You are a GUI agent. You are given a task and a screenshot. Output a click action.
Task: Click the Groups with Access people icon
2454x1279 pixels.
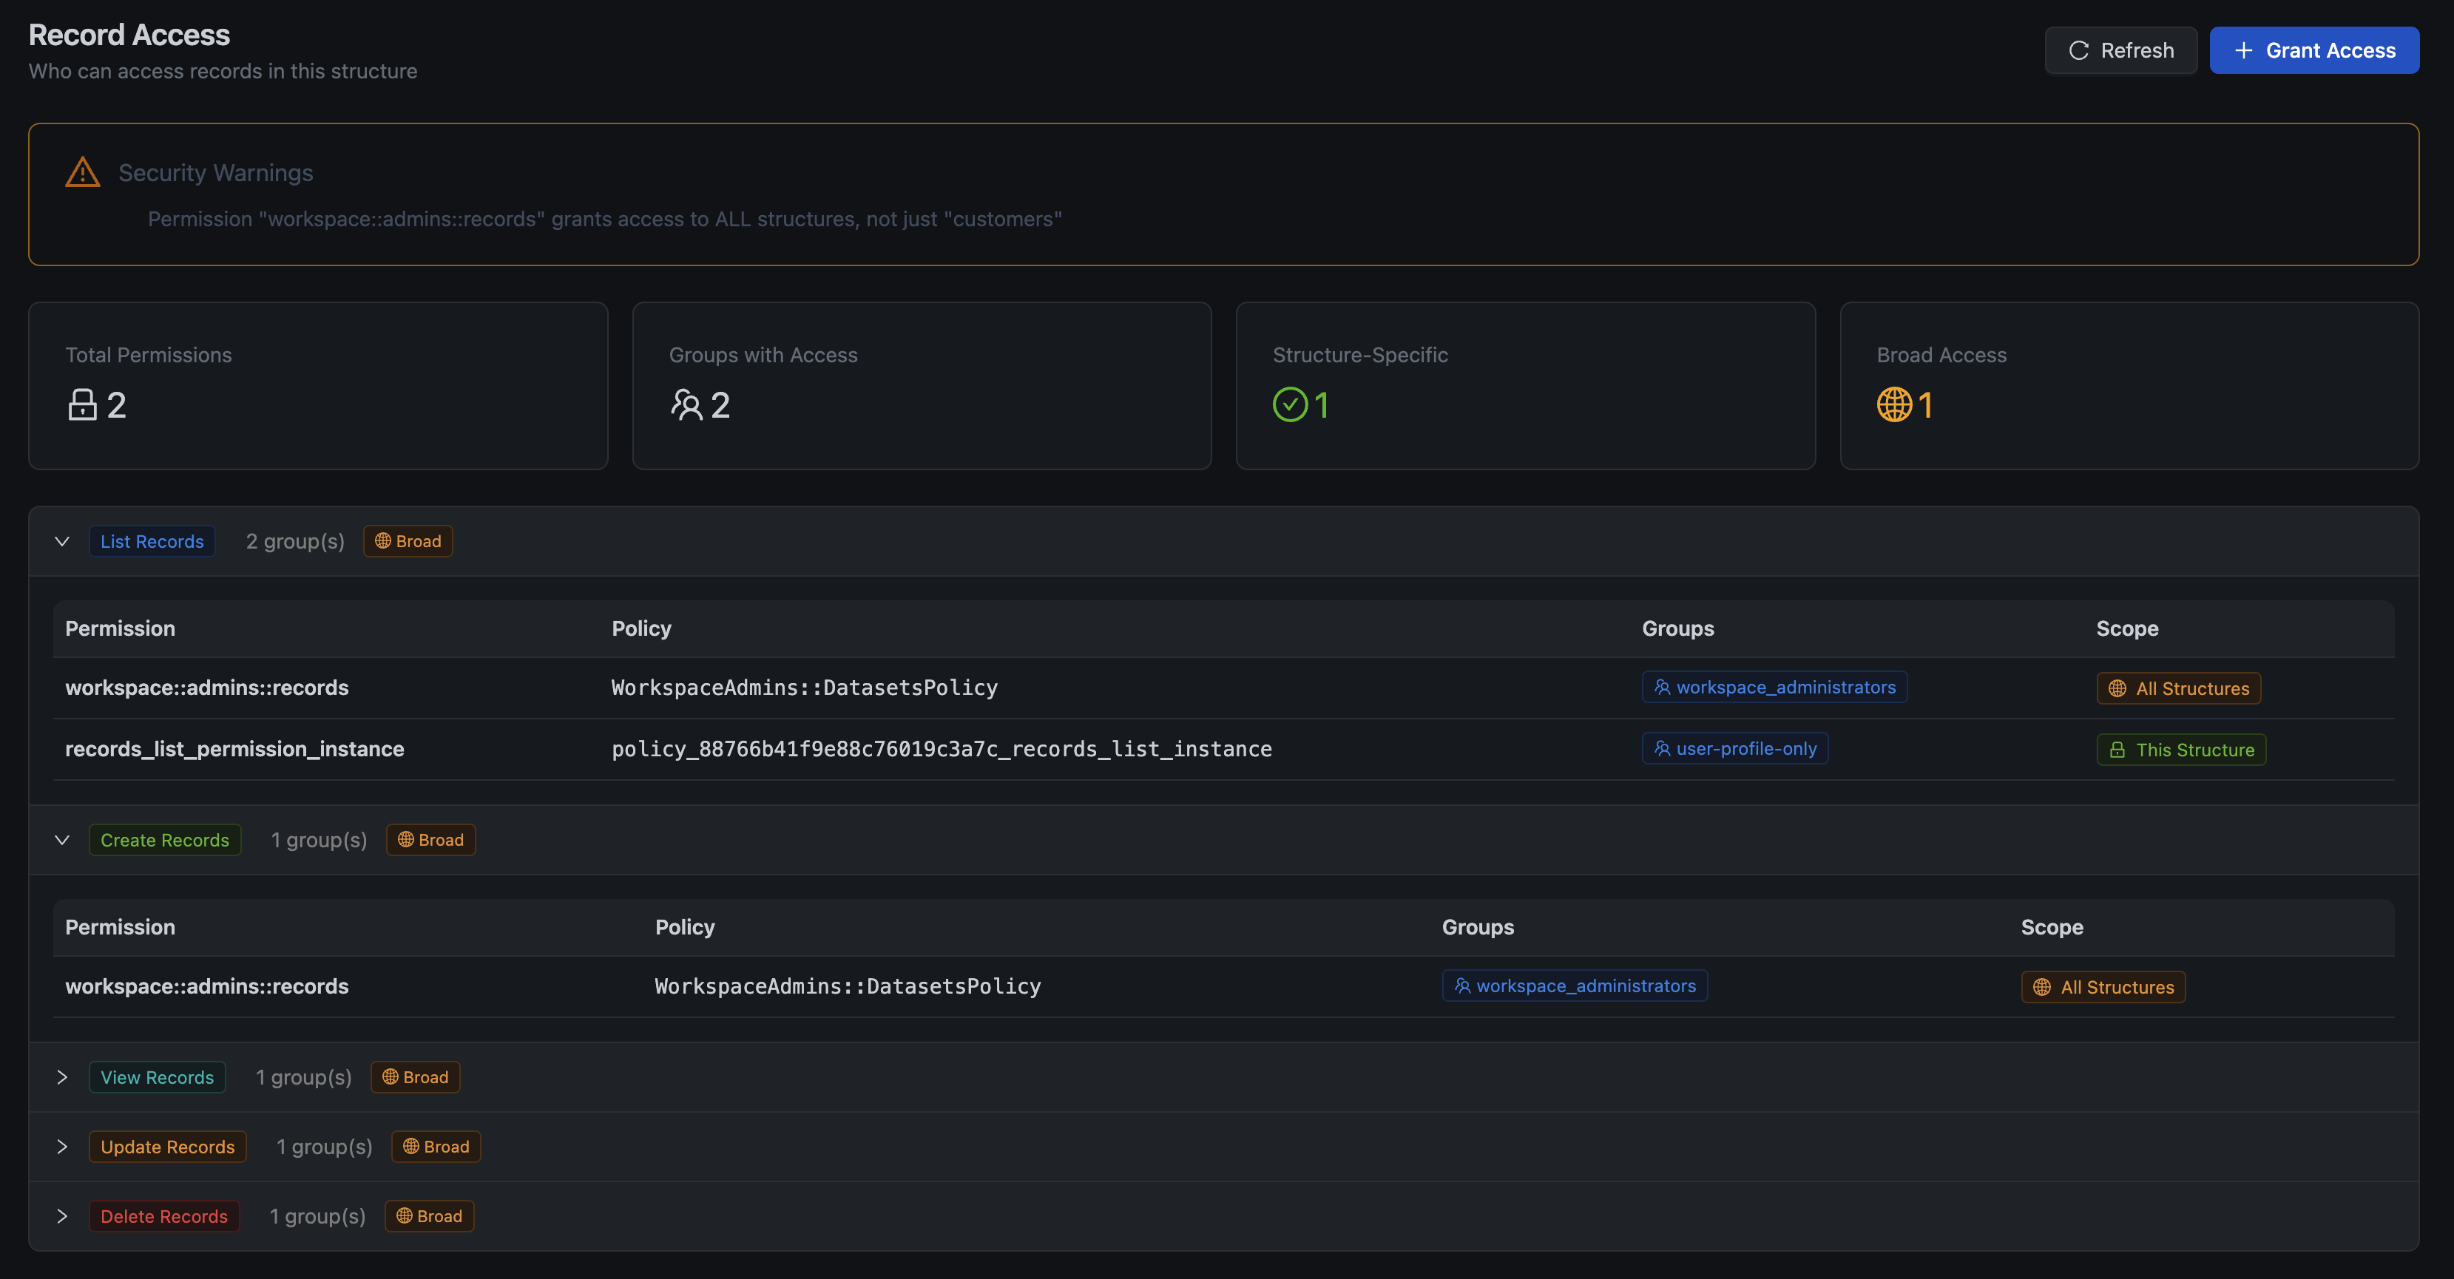[686, 404]
